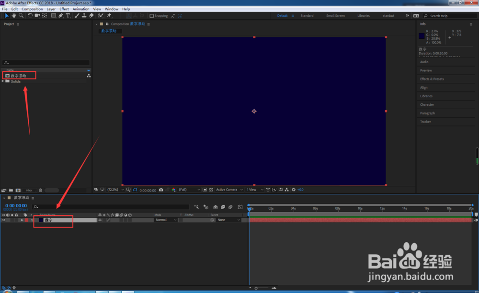Open the Composition menu
This screenshot has width=479, height=293.
(x=32, y=9)
